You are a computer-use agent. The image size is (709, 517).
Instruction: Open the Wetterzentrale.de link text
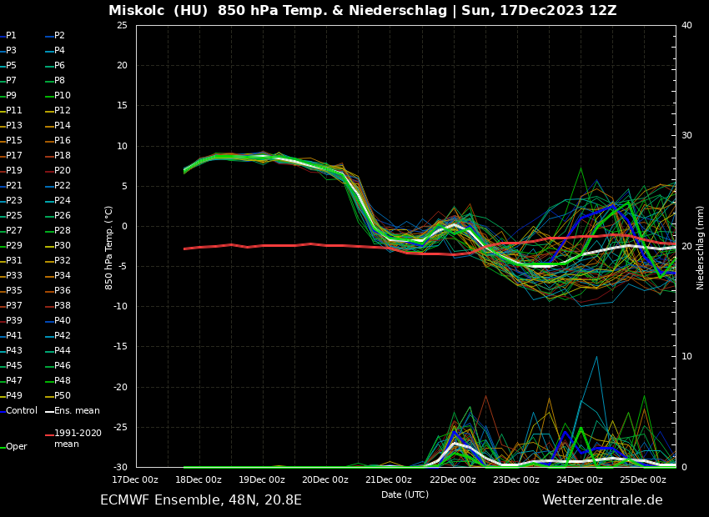tap(602, 500)
